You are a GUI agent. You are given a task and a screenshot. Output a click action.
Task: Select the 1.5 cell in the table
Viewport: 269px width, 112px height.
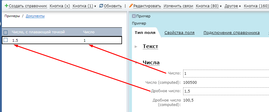coord(15,40)
